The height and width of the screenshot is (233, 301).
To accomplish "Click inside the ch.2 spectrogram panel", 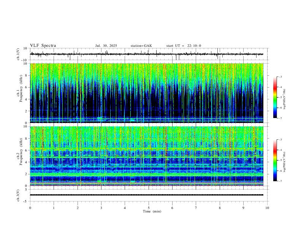I will [147, 156].
